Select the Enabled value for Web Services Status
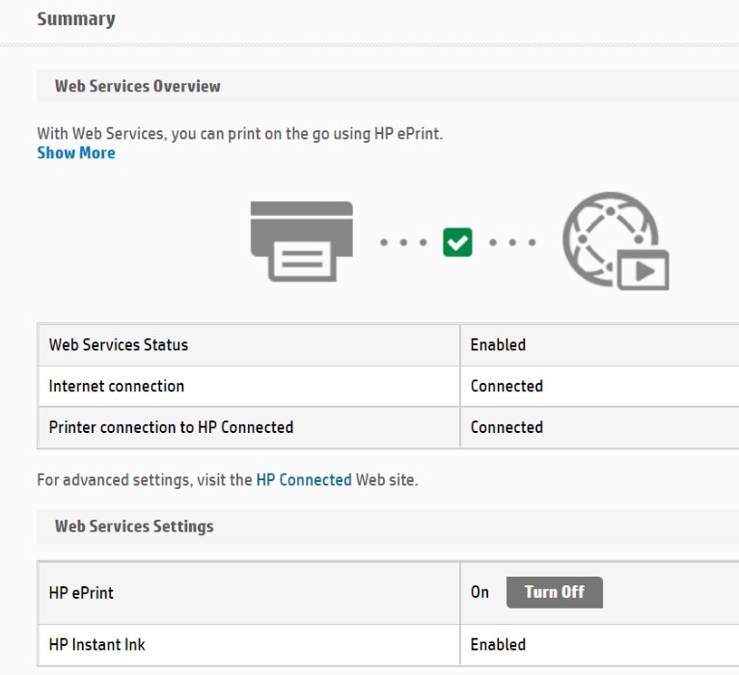Viewport: 739px width, 675px height. click(x=498, y=345)
